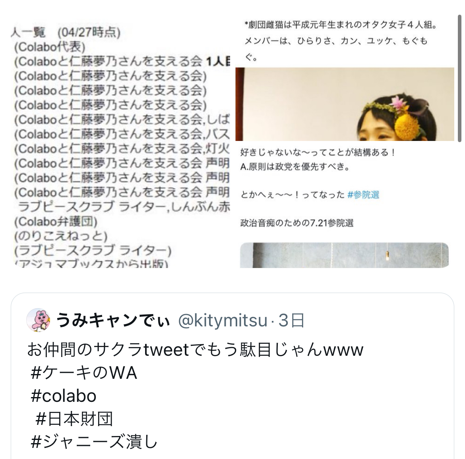The width and height of the screenshot is (465, 459).
Task: Open the #ジャニーズ潰し hashtag
Action: pyautogui.click(x=94, y=442)
